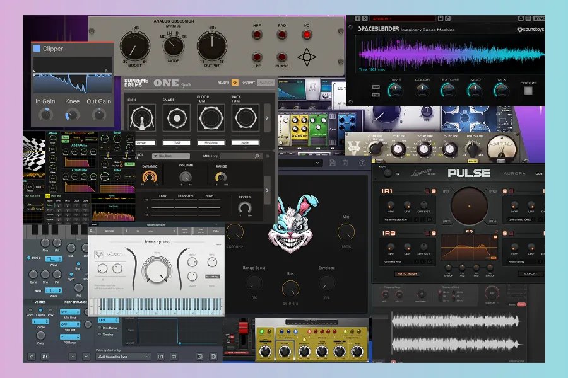Click the central IR blend pad in Pulse

(x=469, y=206)
